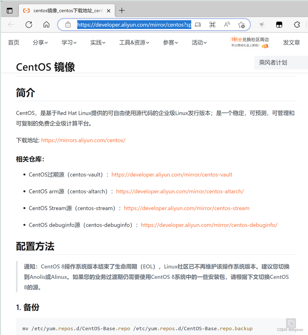Open a new browser tab
Image resolution: width=308 pixels, height=335 pixels.
click(122, 10)
